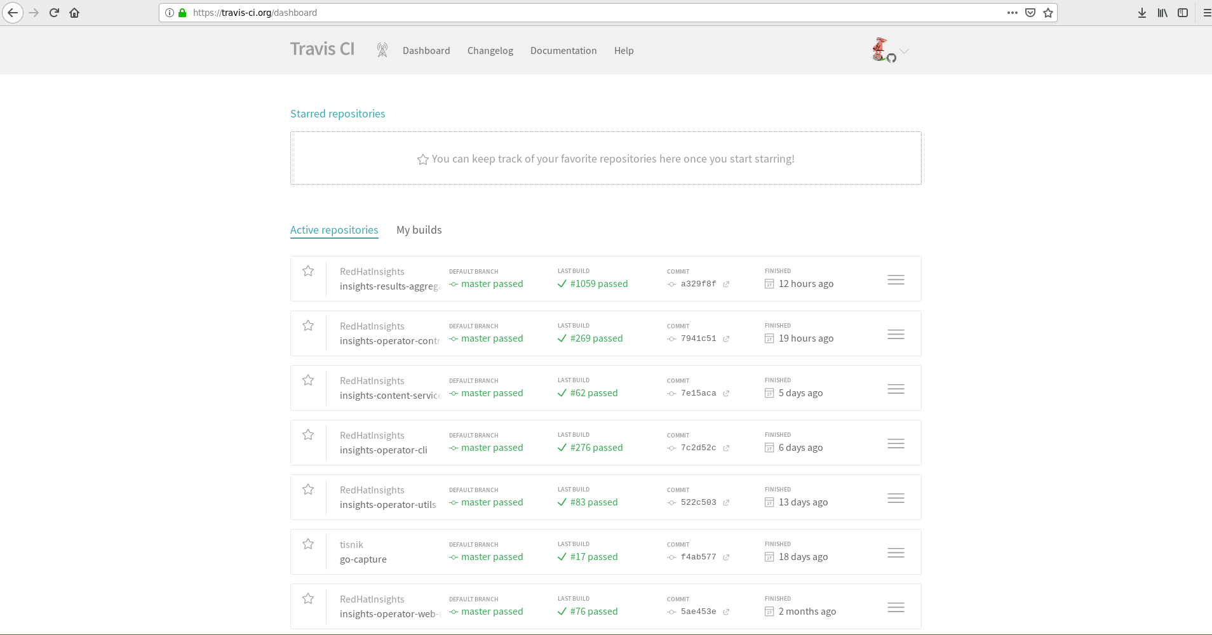Open commit 7c2d52c hash
Screen dimensions: 1212x635
pos(698,448)
